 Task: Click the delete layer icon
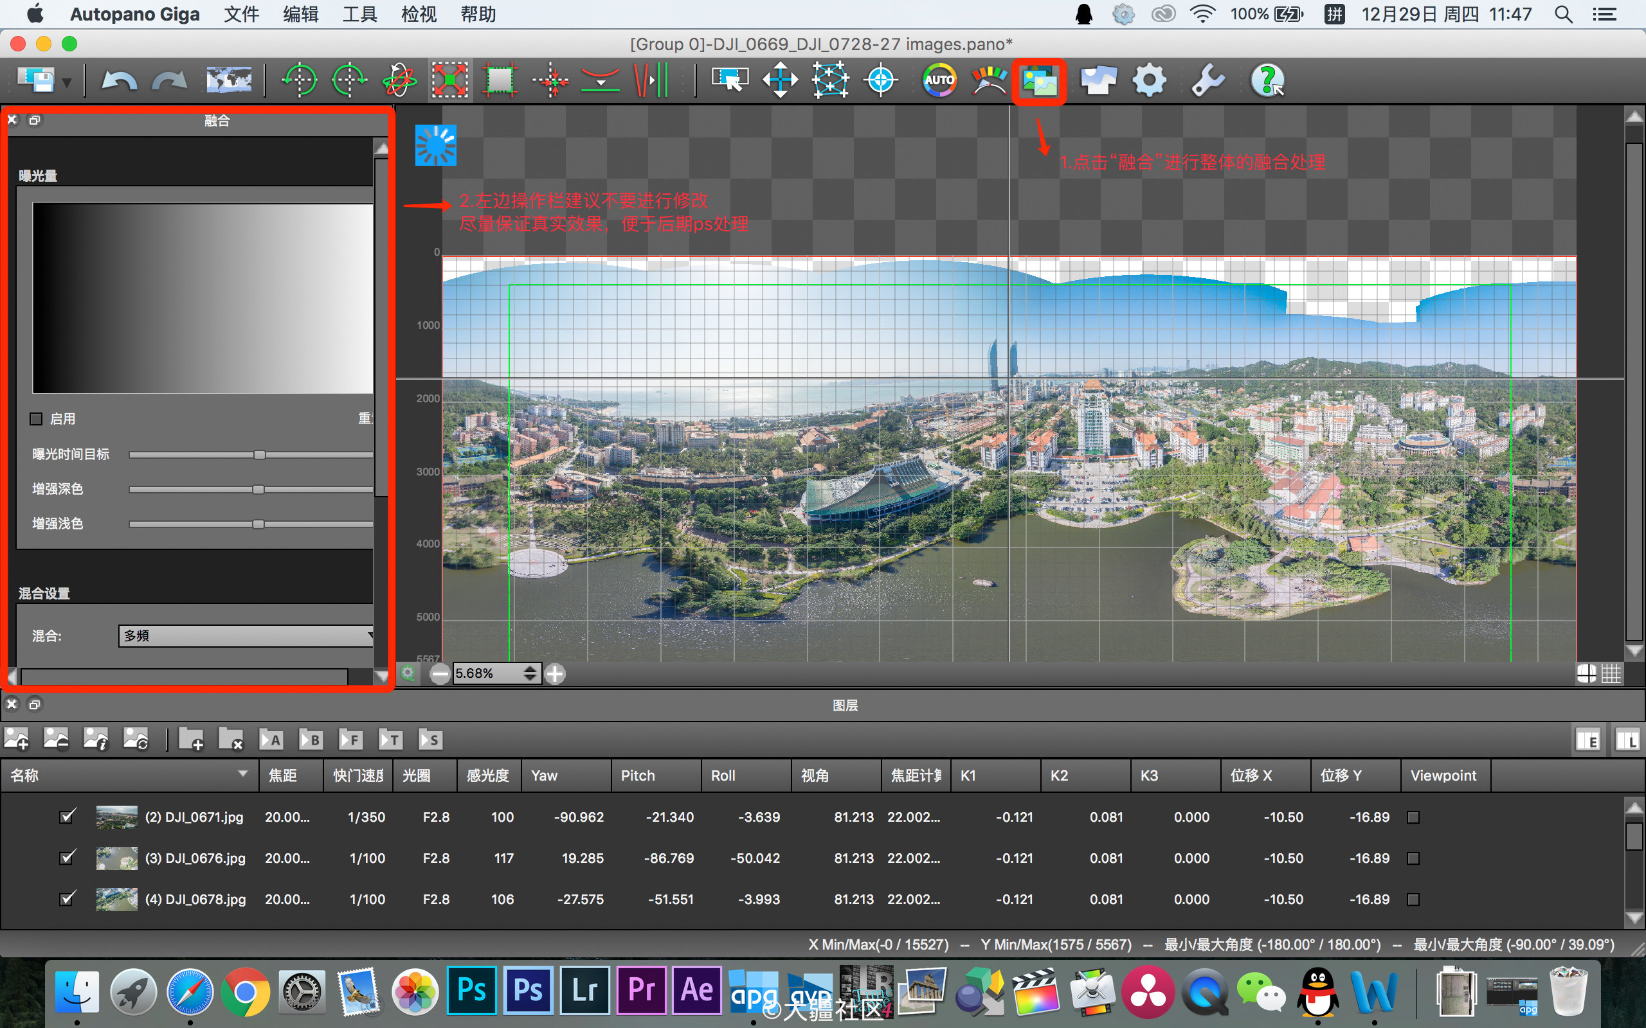click(231, 739)
